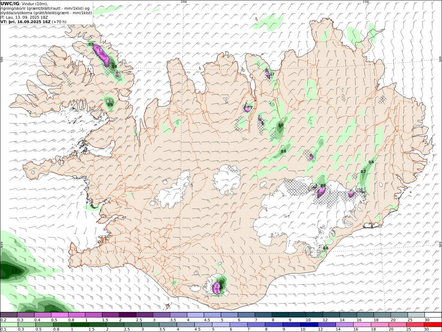442x332 pixels.
Task: Pick the white swatch labeled 30, upper scale
Action: pos(433,315)
